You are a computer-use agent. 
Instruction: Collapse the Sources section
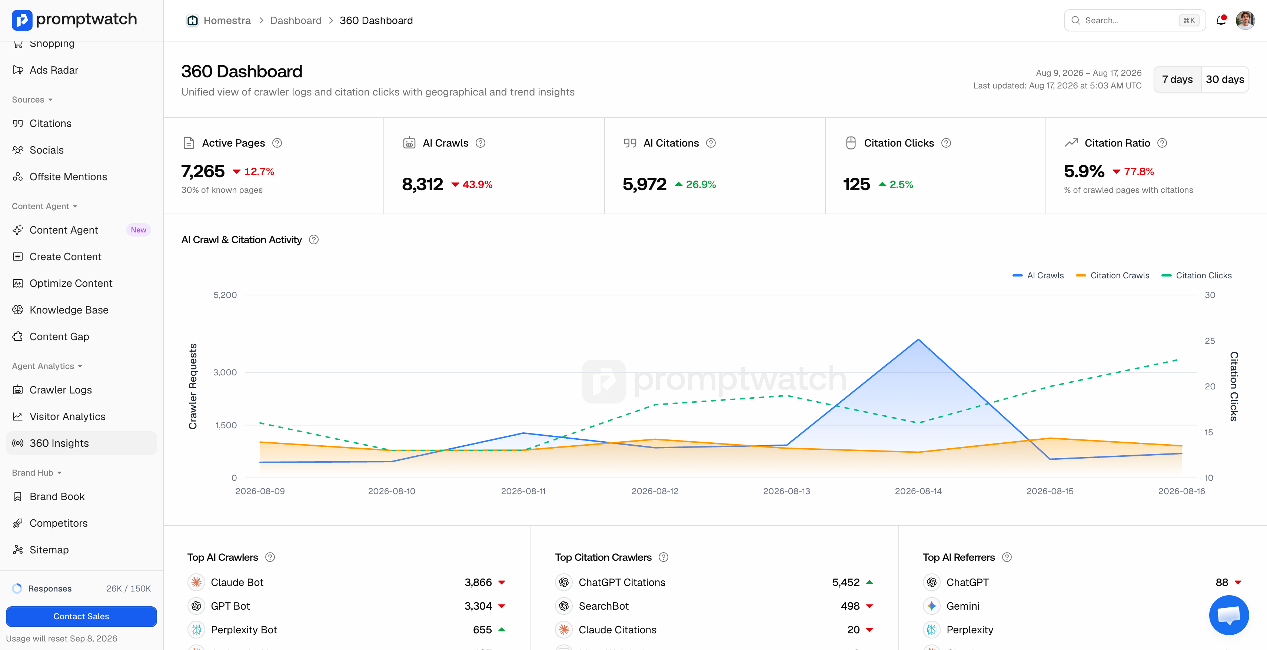coord(33,100)
